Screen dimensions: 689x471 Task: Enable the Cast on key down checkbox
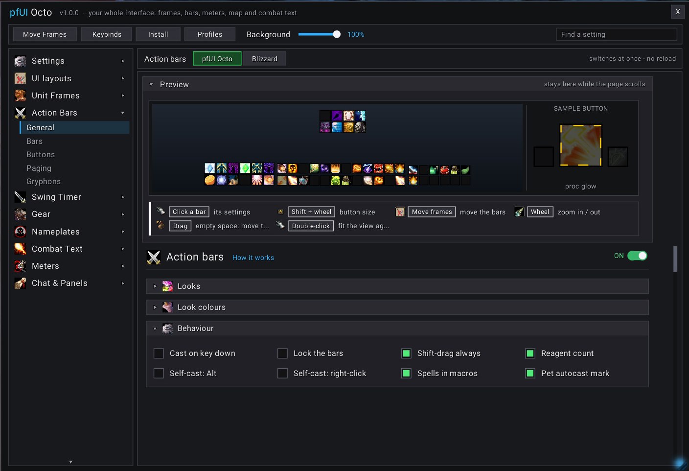coord(159,353)
